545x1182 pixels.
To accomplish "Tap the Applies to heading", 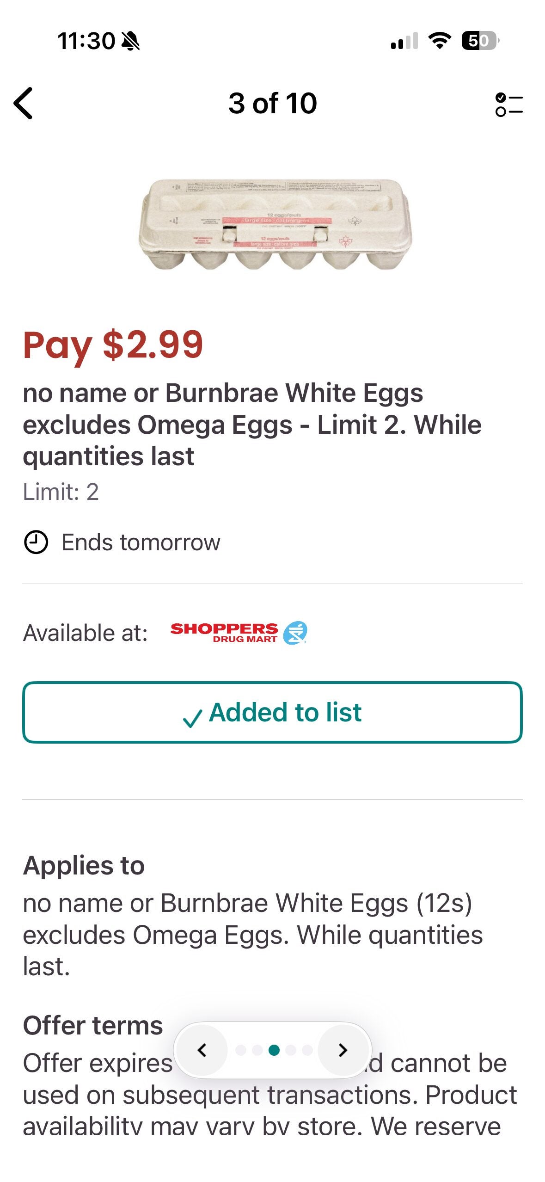I will pyautogui.click(x=84, y=865).
